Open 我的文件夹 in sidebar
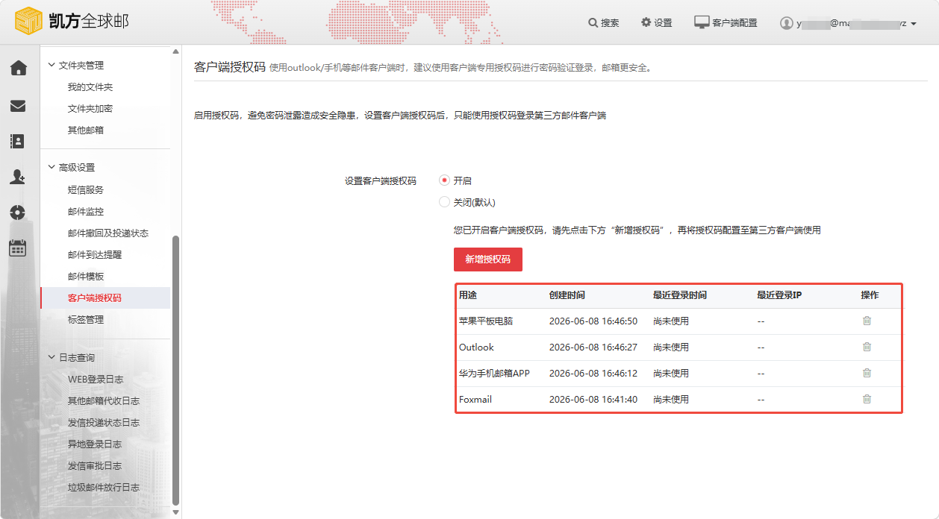Viewport: 939px width, 519px height. tap(90, 87)
